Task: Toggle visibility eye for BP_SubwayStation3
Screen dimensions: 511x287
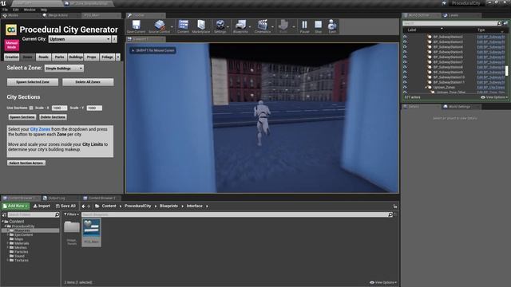Action: (405, 42)
